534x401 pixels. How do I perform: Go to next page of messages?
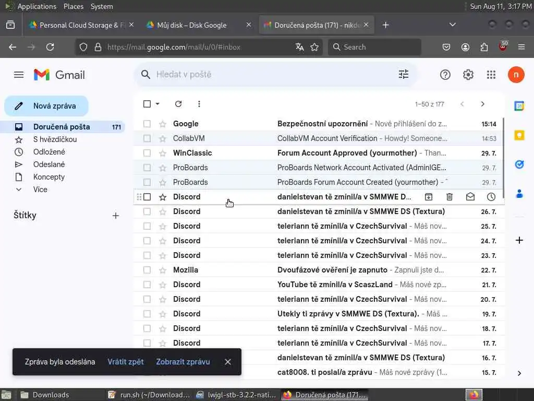[482, 104]
